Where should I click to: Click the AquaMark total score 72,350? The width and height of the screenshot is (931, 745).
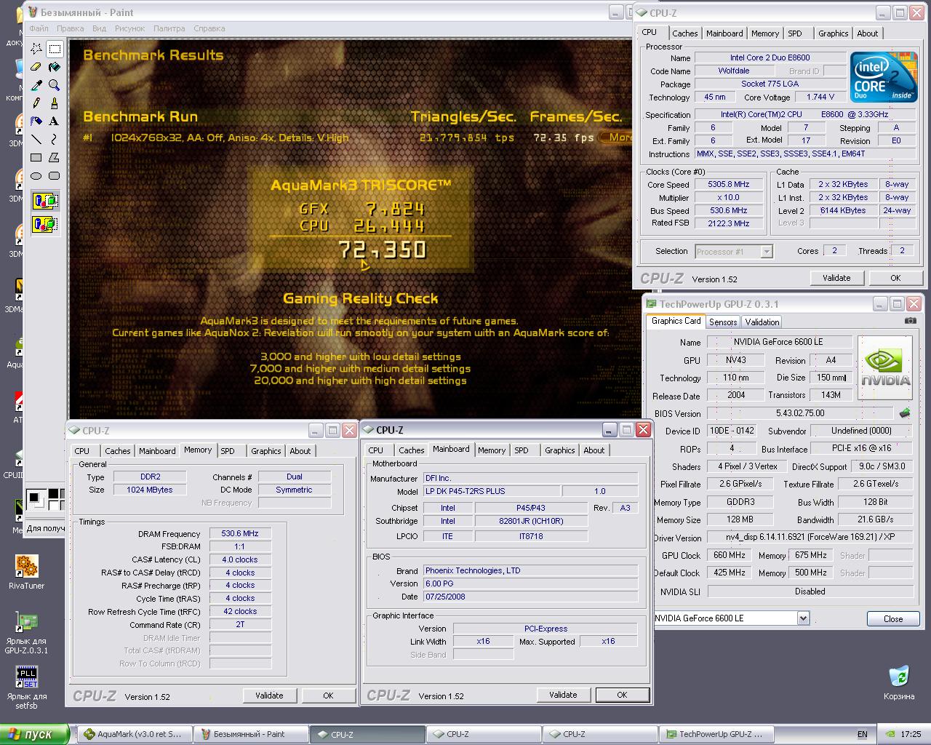click(383, 250)
